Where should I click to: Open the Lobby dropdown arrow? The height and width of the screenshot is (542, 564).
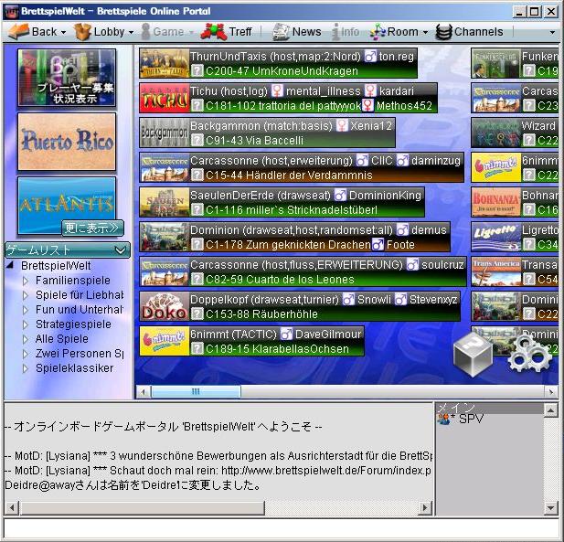point(131,32)
